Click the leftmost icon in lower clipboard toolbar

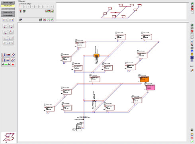pos(21,20)
